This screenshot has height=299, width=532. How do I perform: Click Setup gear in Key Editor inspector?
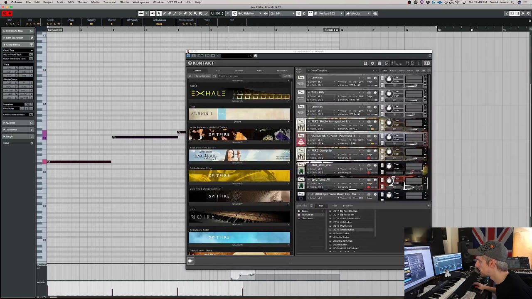(32, 143)
